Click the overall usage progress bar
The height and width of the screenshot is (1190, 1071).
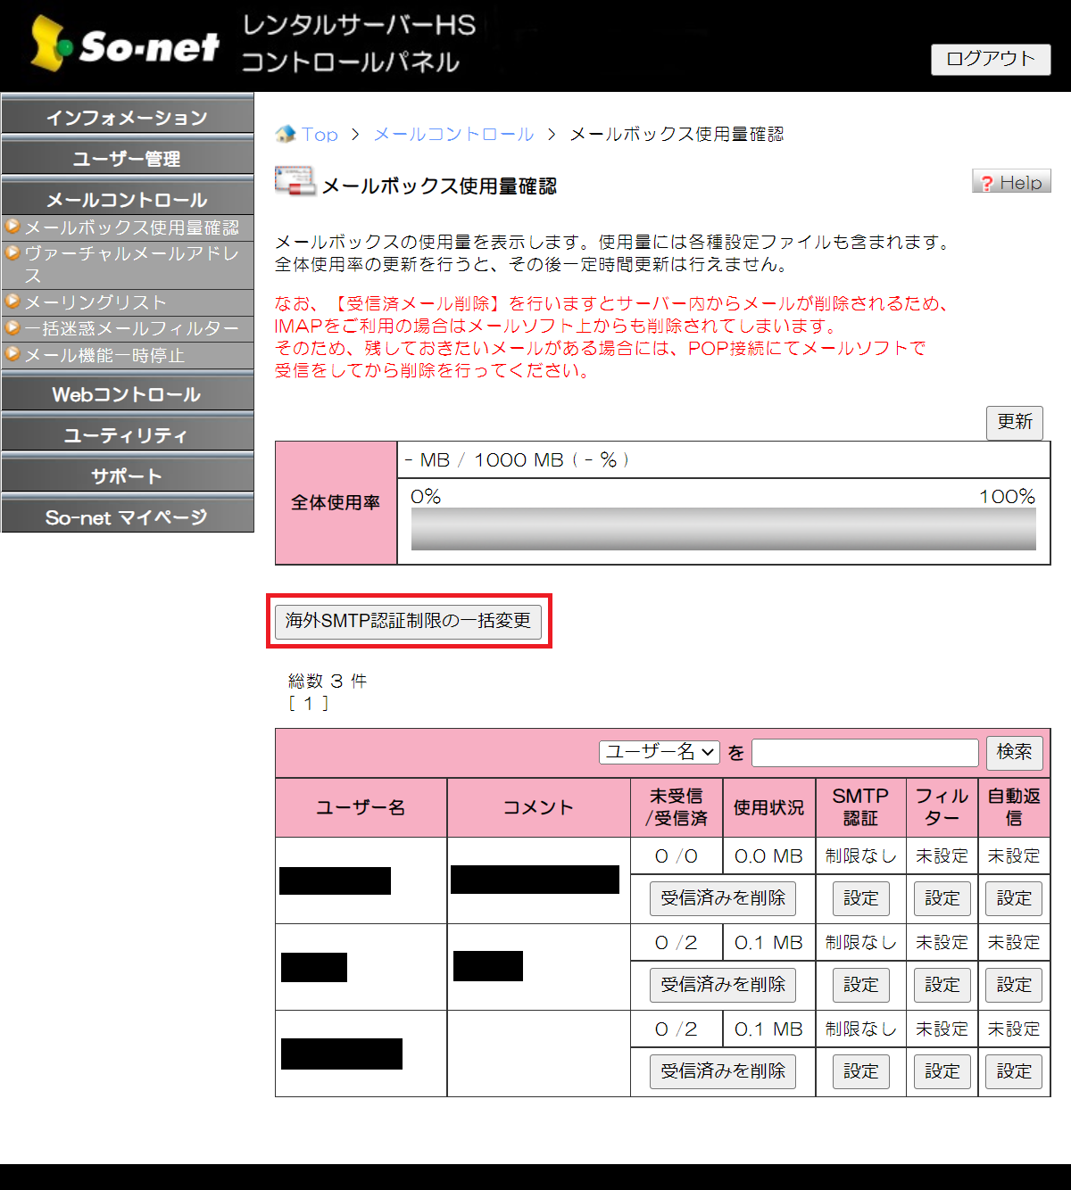[x=723, y=529]
